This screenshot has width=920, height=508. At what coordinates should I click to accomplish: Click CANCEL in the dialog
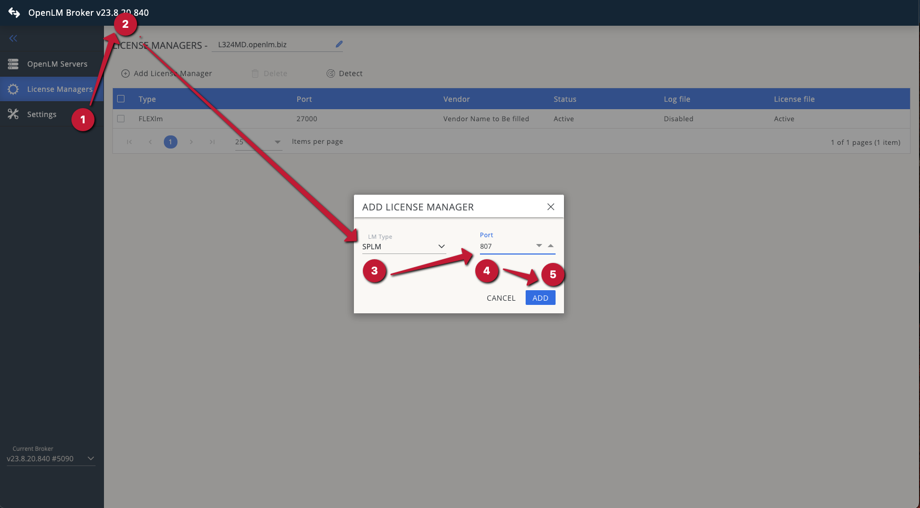[x=501, y=298]
